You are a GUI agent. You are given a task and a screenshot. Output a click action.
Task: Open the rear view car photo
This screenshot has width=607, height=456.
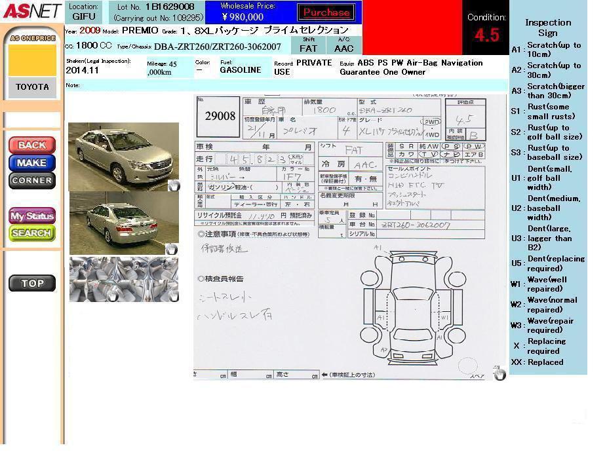(123, 223)
